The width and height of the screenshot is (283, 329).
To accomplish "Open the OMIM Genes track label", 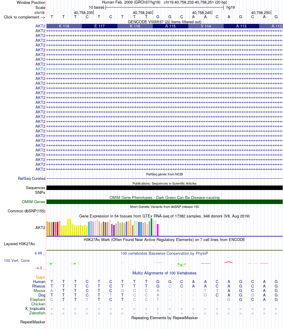I will pyautogui.click(x=34, y=202).
